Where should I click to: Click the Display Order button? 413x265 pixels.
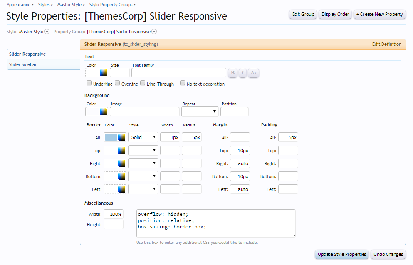tap(335, 14)
